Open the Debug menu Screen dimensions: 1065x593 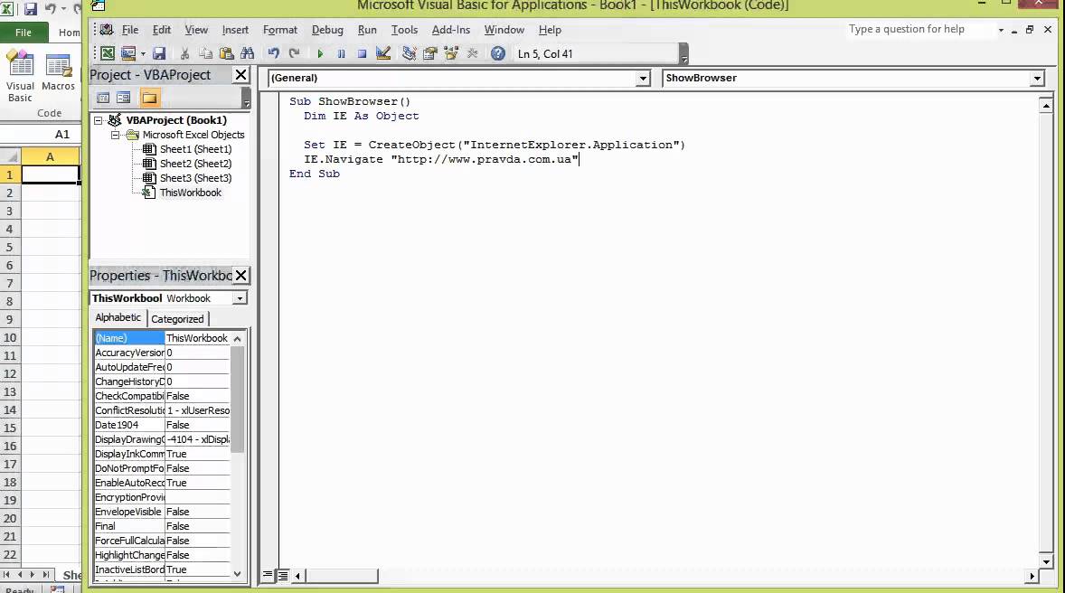pyautogui.click(x=327, y=30)
